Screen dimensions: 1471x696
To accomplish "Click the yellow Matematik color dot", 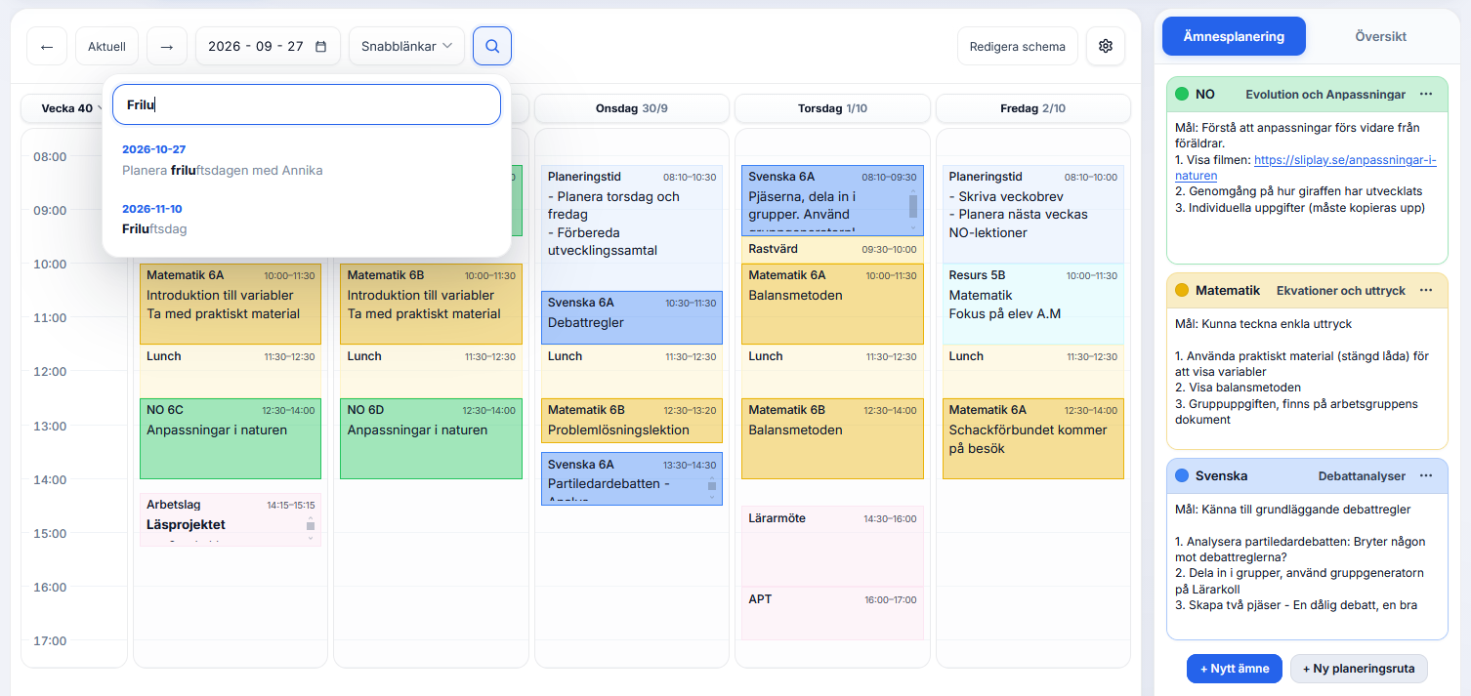I will (x=1182, y=290).
